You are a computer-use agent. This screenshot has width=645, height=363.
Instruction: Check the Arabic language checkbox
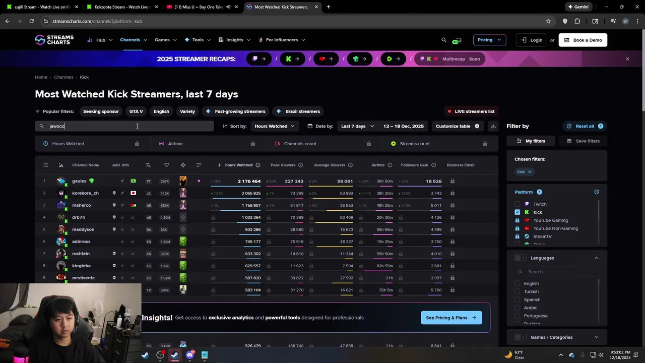517,308
